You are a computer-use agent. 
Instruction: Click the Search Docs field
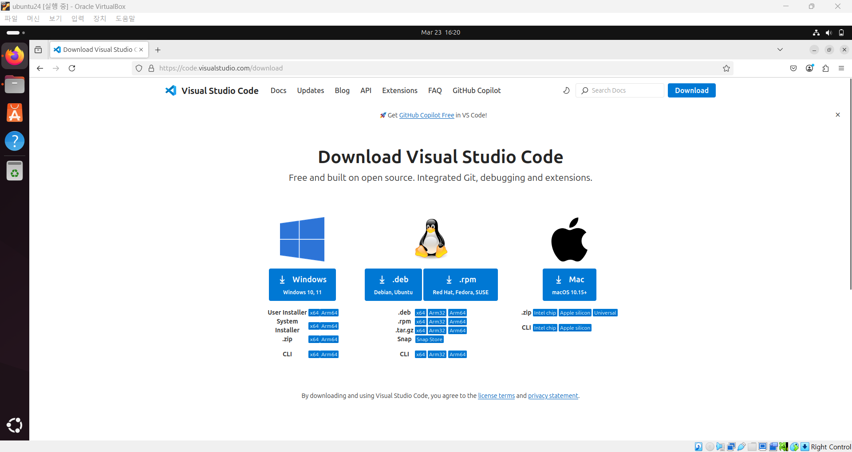tap(620, 90)
